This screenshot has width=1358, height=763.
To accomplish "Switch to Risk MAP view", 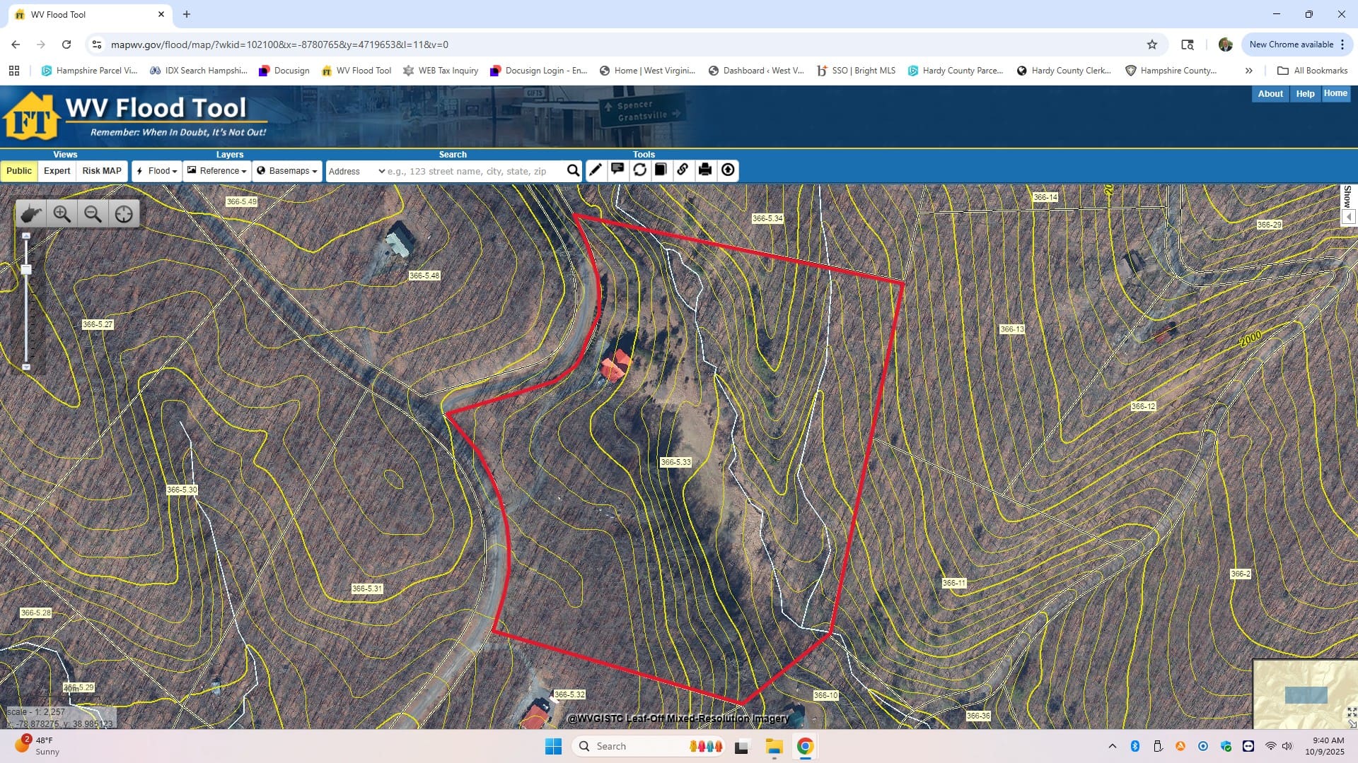I will point(102,171).
